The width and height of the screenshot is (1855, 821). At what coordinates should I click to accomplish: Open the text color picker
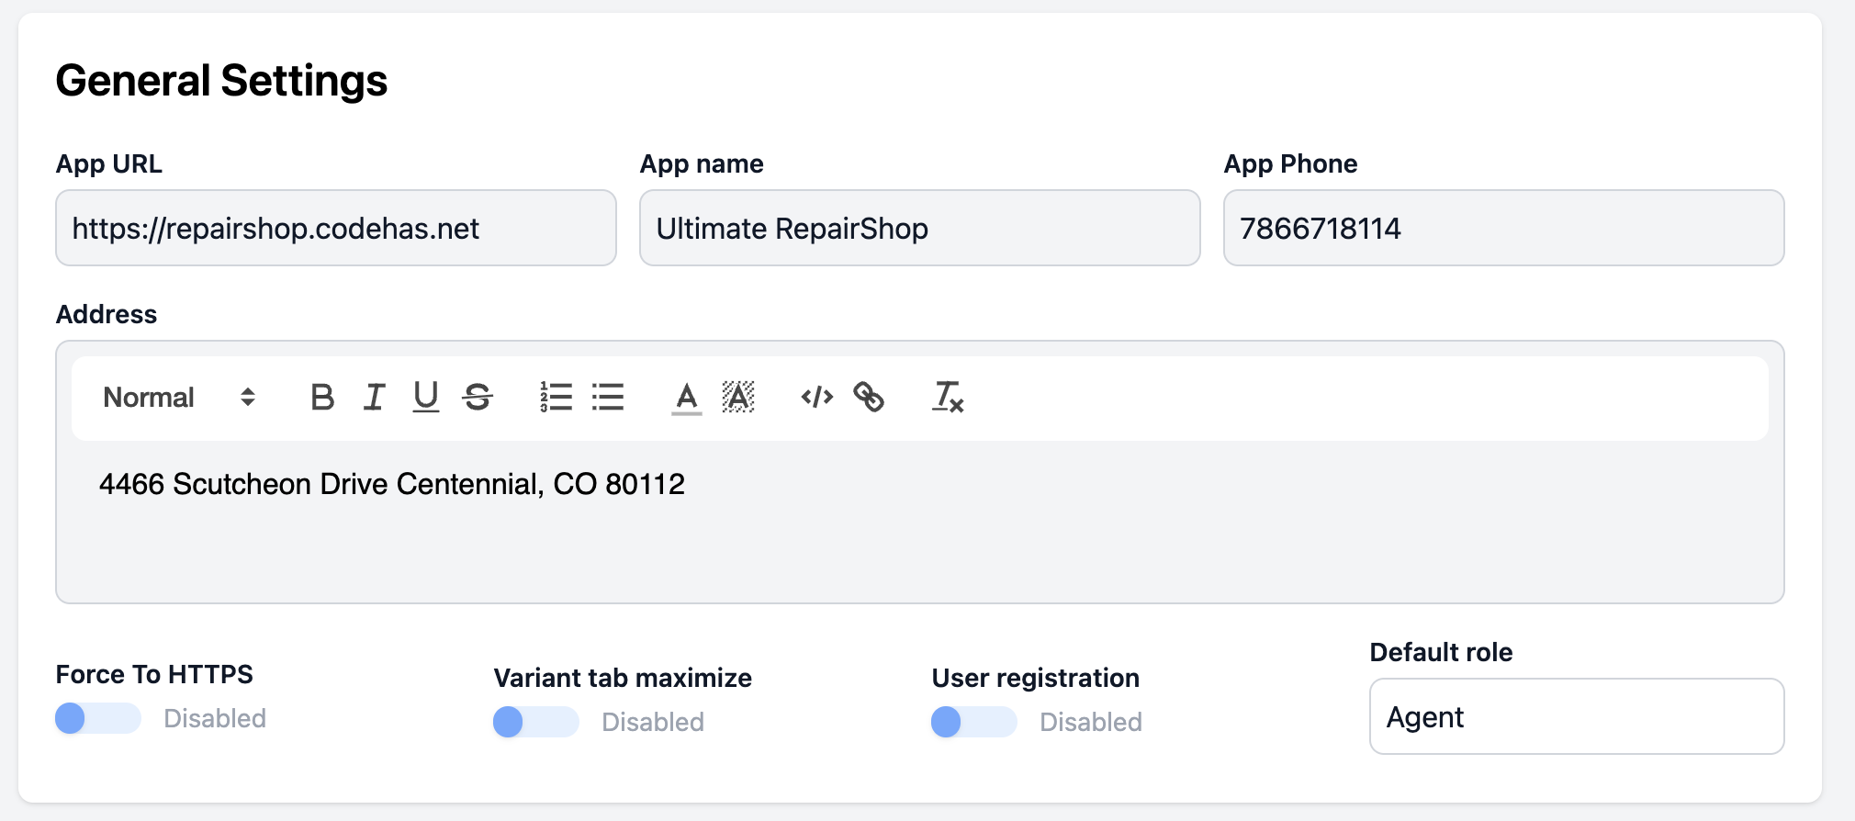[686, 398]
